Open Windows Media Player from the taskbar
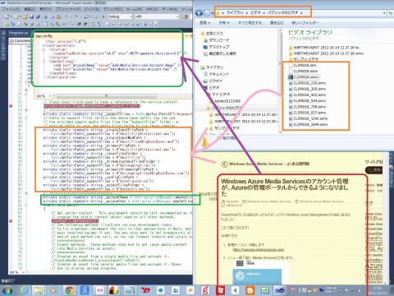This screenshot has height=296, width=394. click(x=54, y=290)
